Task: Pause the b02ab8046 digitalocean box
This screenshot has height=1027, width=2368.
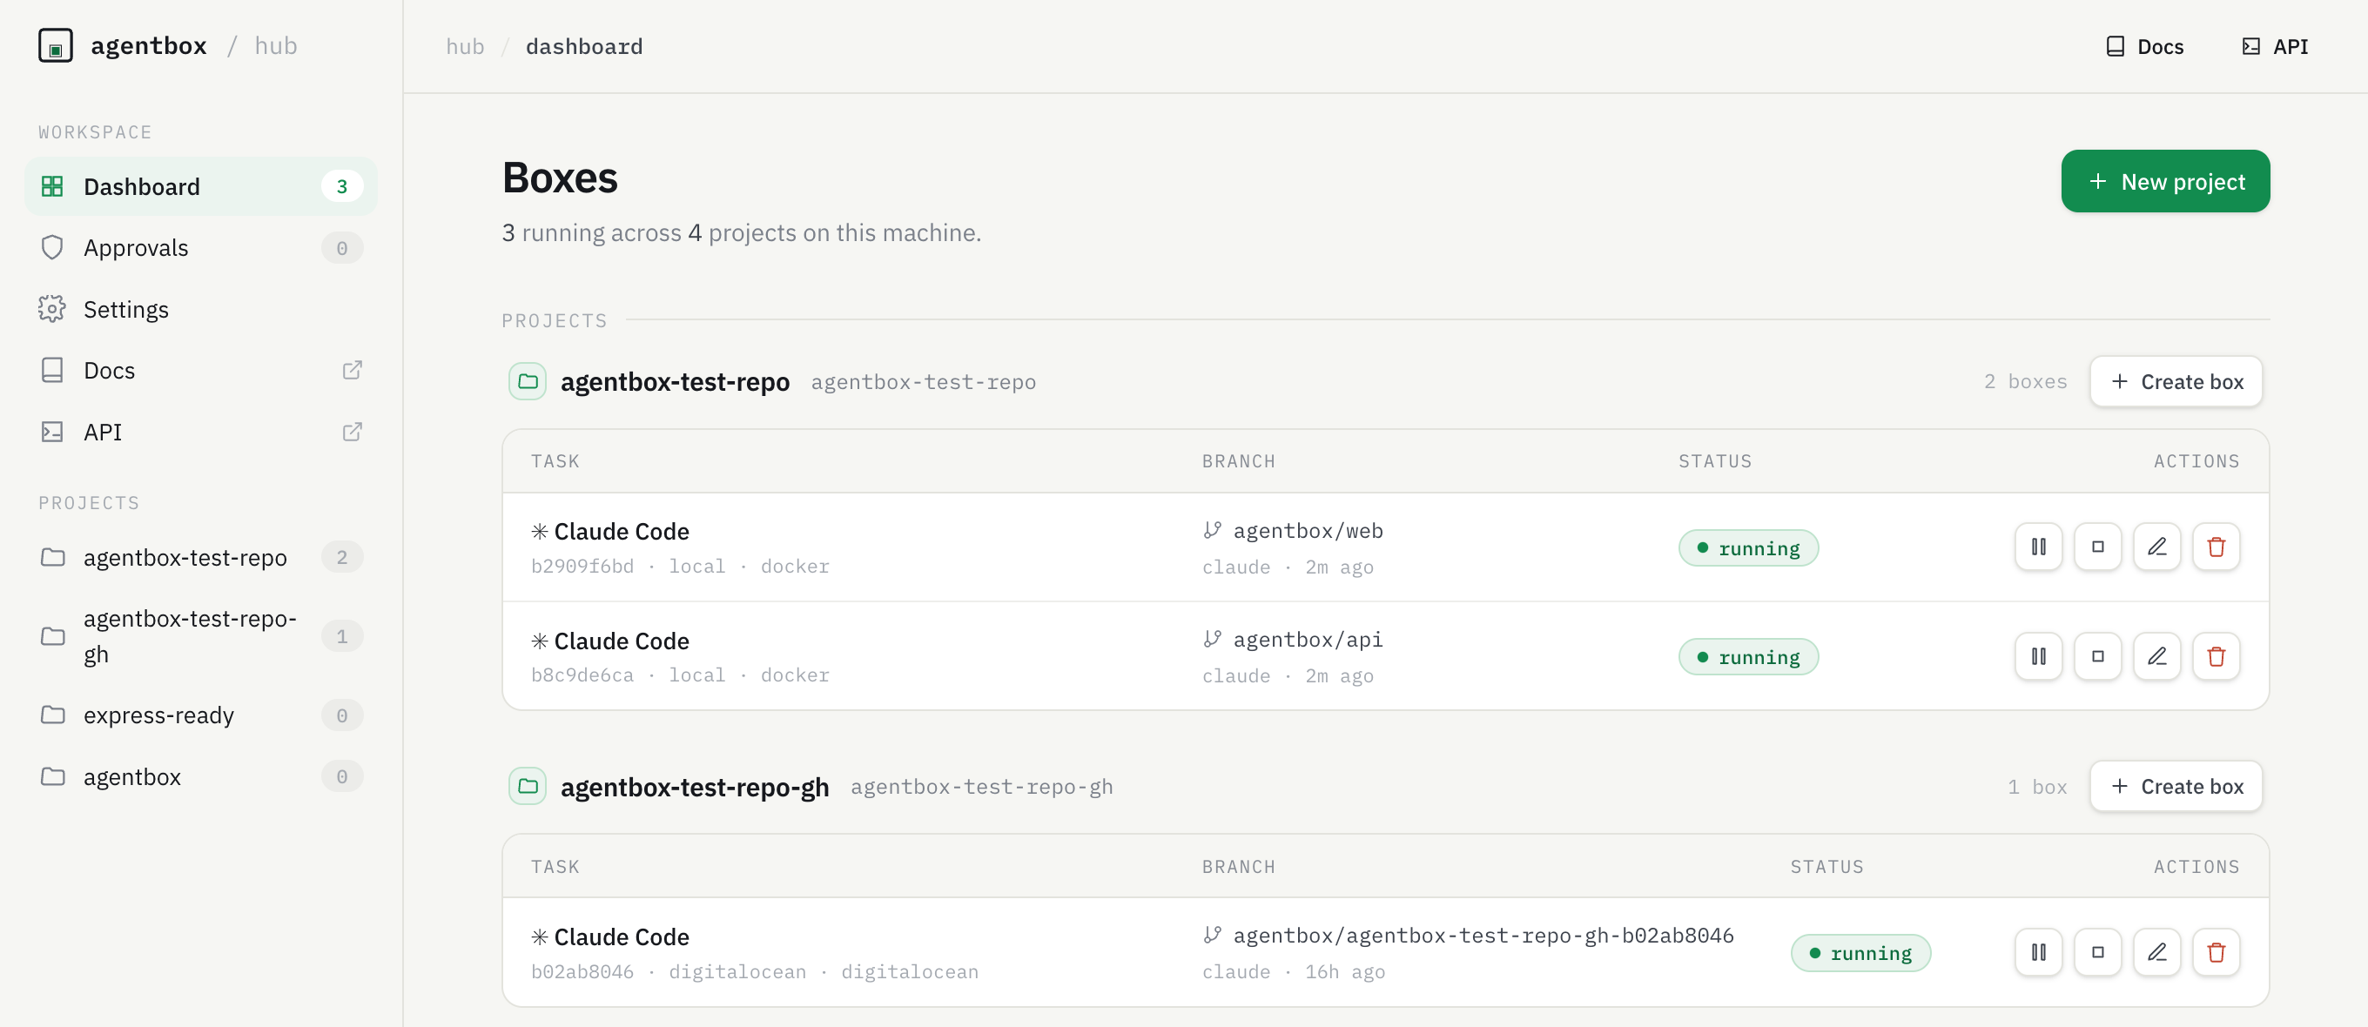Action: 2038,953
